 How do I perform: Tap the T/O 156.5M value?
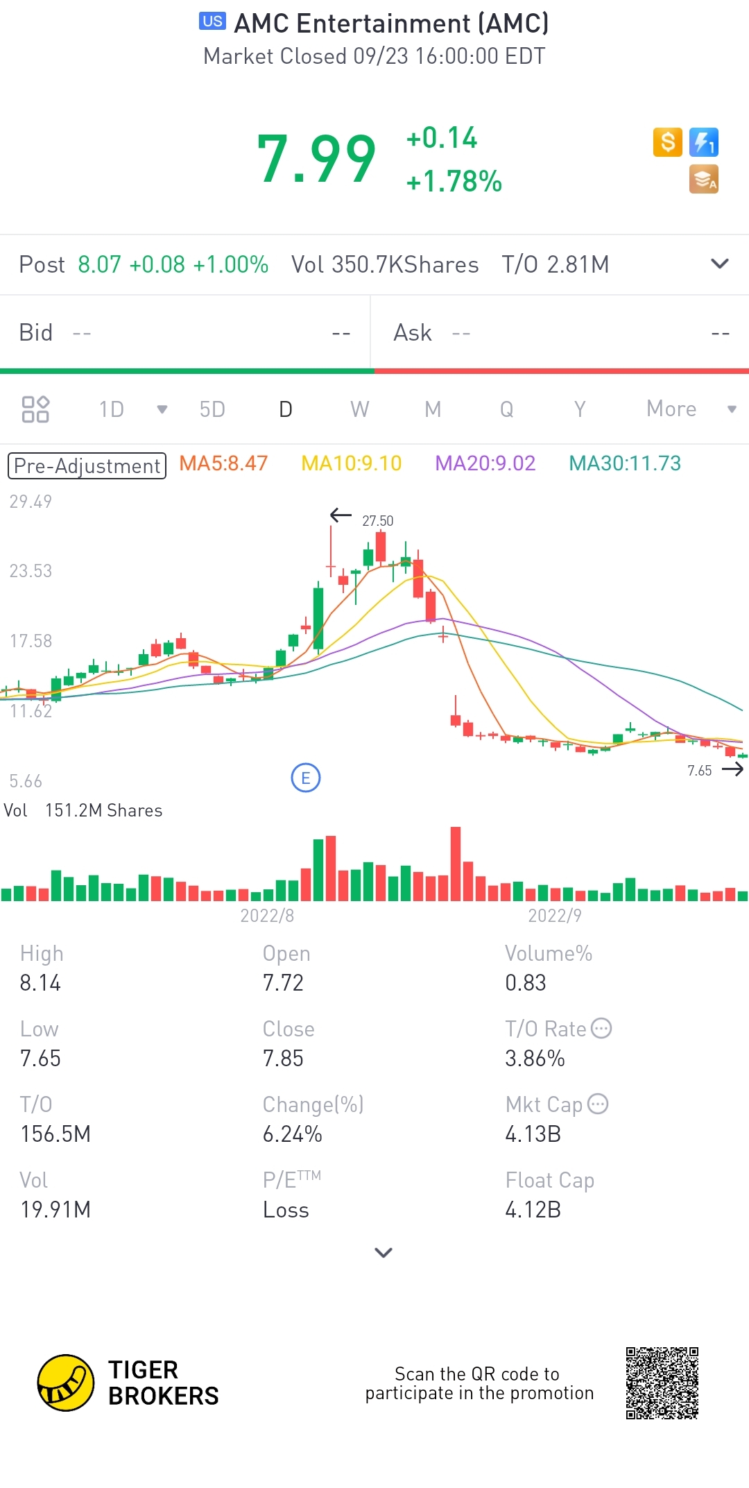pyautogui.click(x=55, y=1134)
